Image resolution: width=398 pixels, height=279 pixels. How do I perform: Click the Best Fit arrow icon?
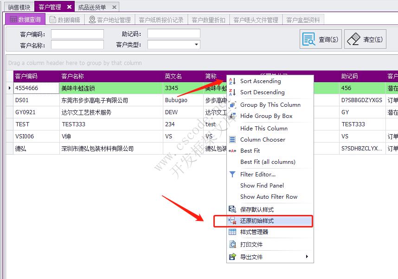point(233,150)
